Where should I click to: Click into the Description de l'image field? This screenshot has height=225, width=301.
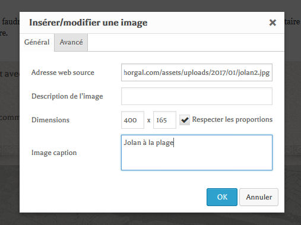tap(197, 96)
